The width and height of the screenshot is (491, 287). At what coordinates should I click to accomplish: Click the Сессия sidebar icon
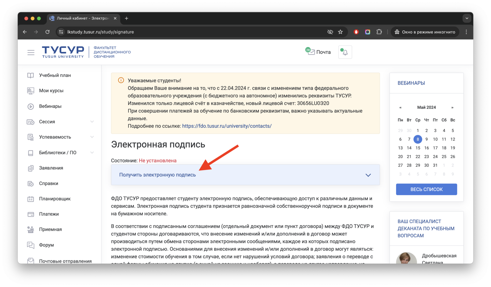(x=31, y=122)
